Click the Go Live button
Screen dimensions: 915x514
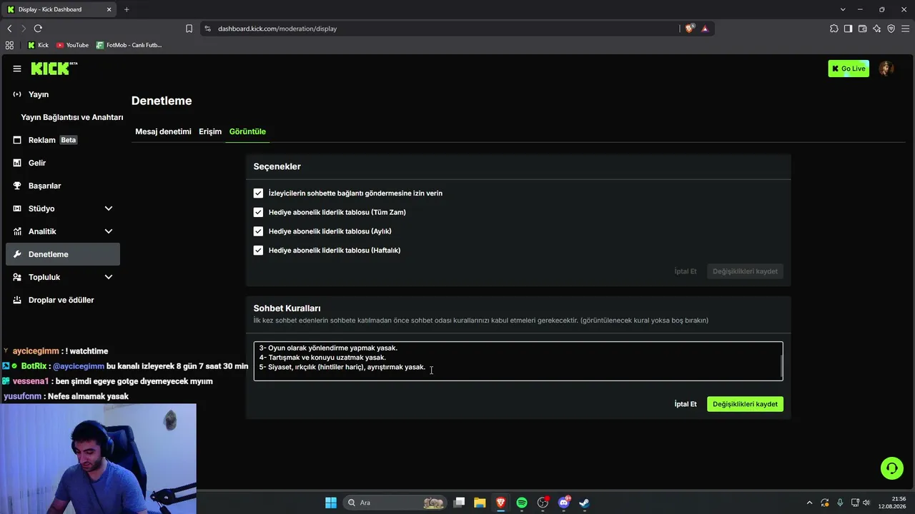849,69
